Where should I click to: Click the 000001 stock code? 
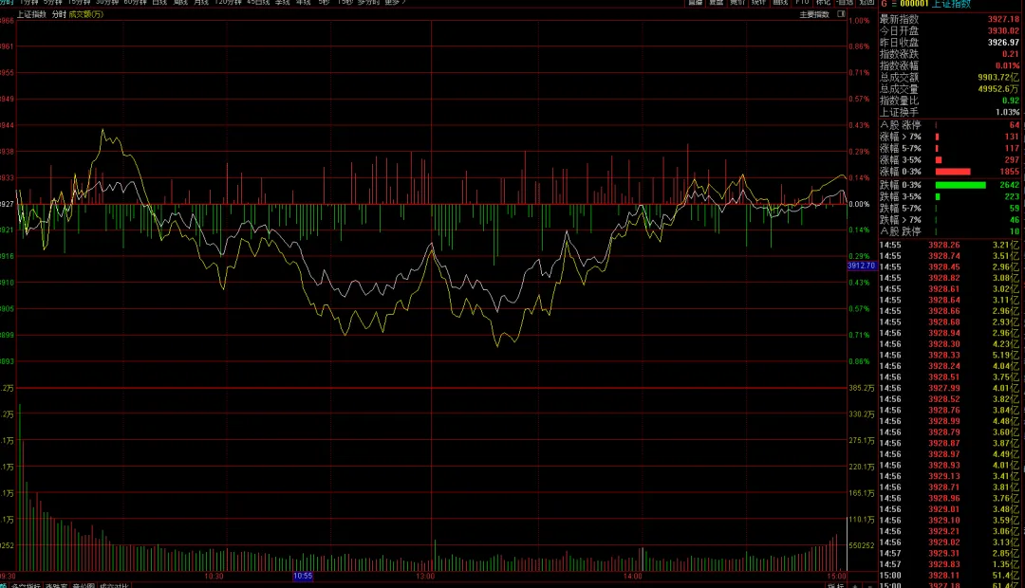click(914, 4)
